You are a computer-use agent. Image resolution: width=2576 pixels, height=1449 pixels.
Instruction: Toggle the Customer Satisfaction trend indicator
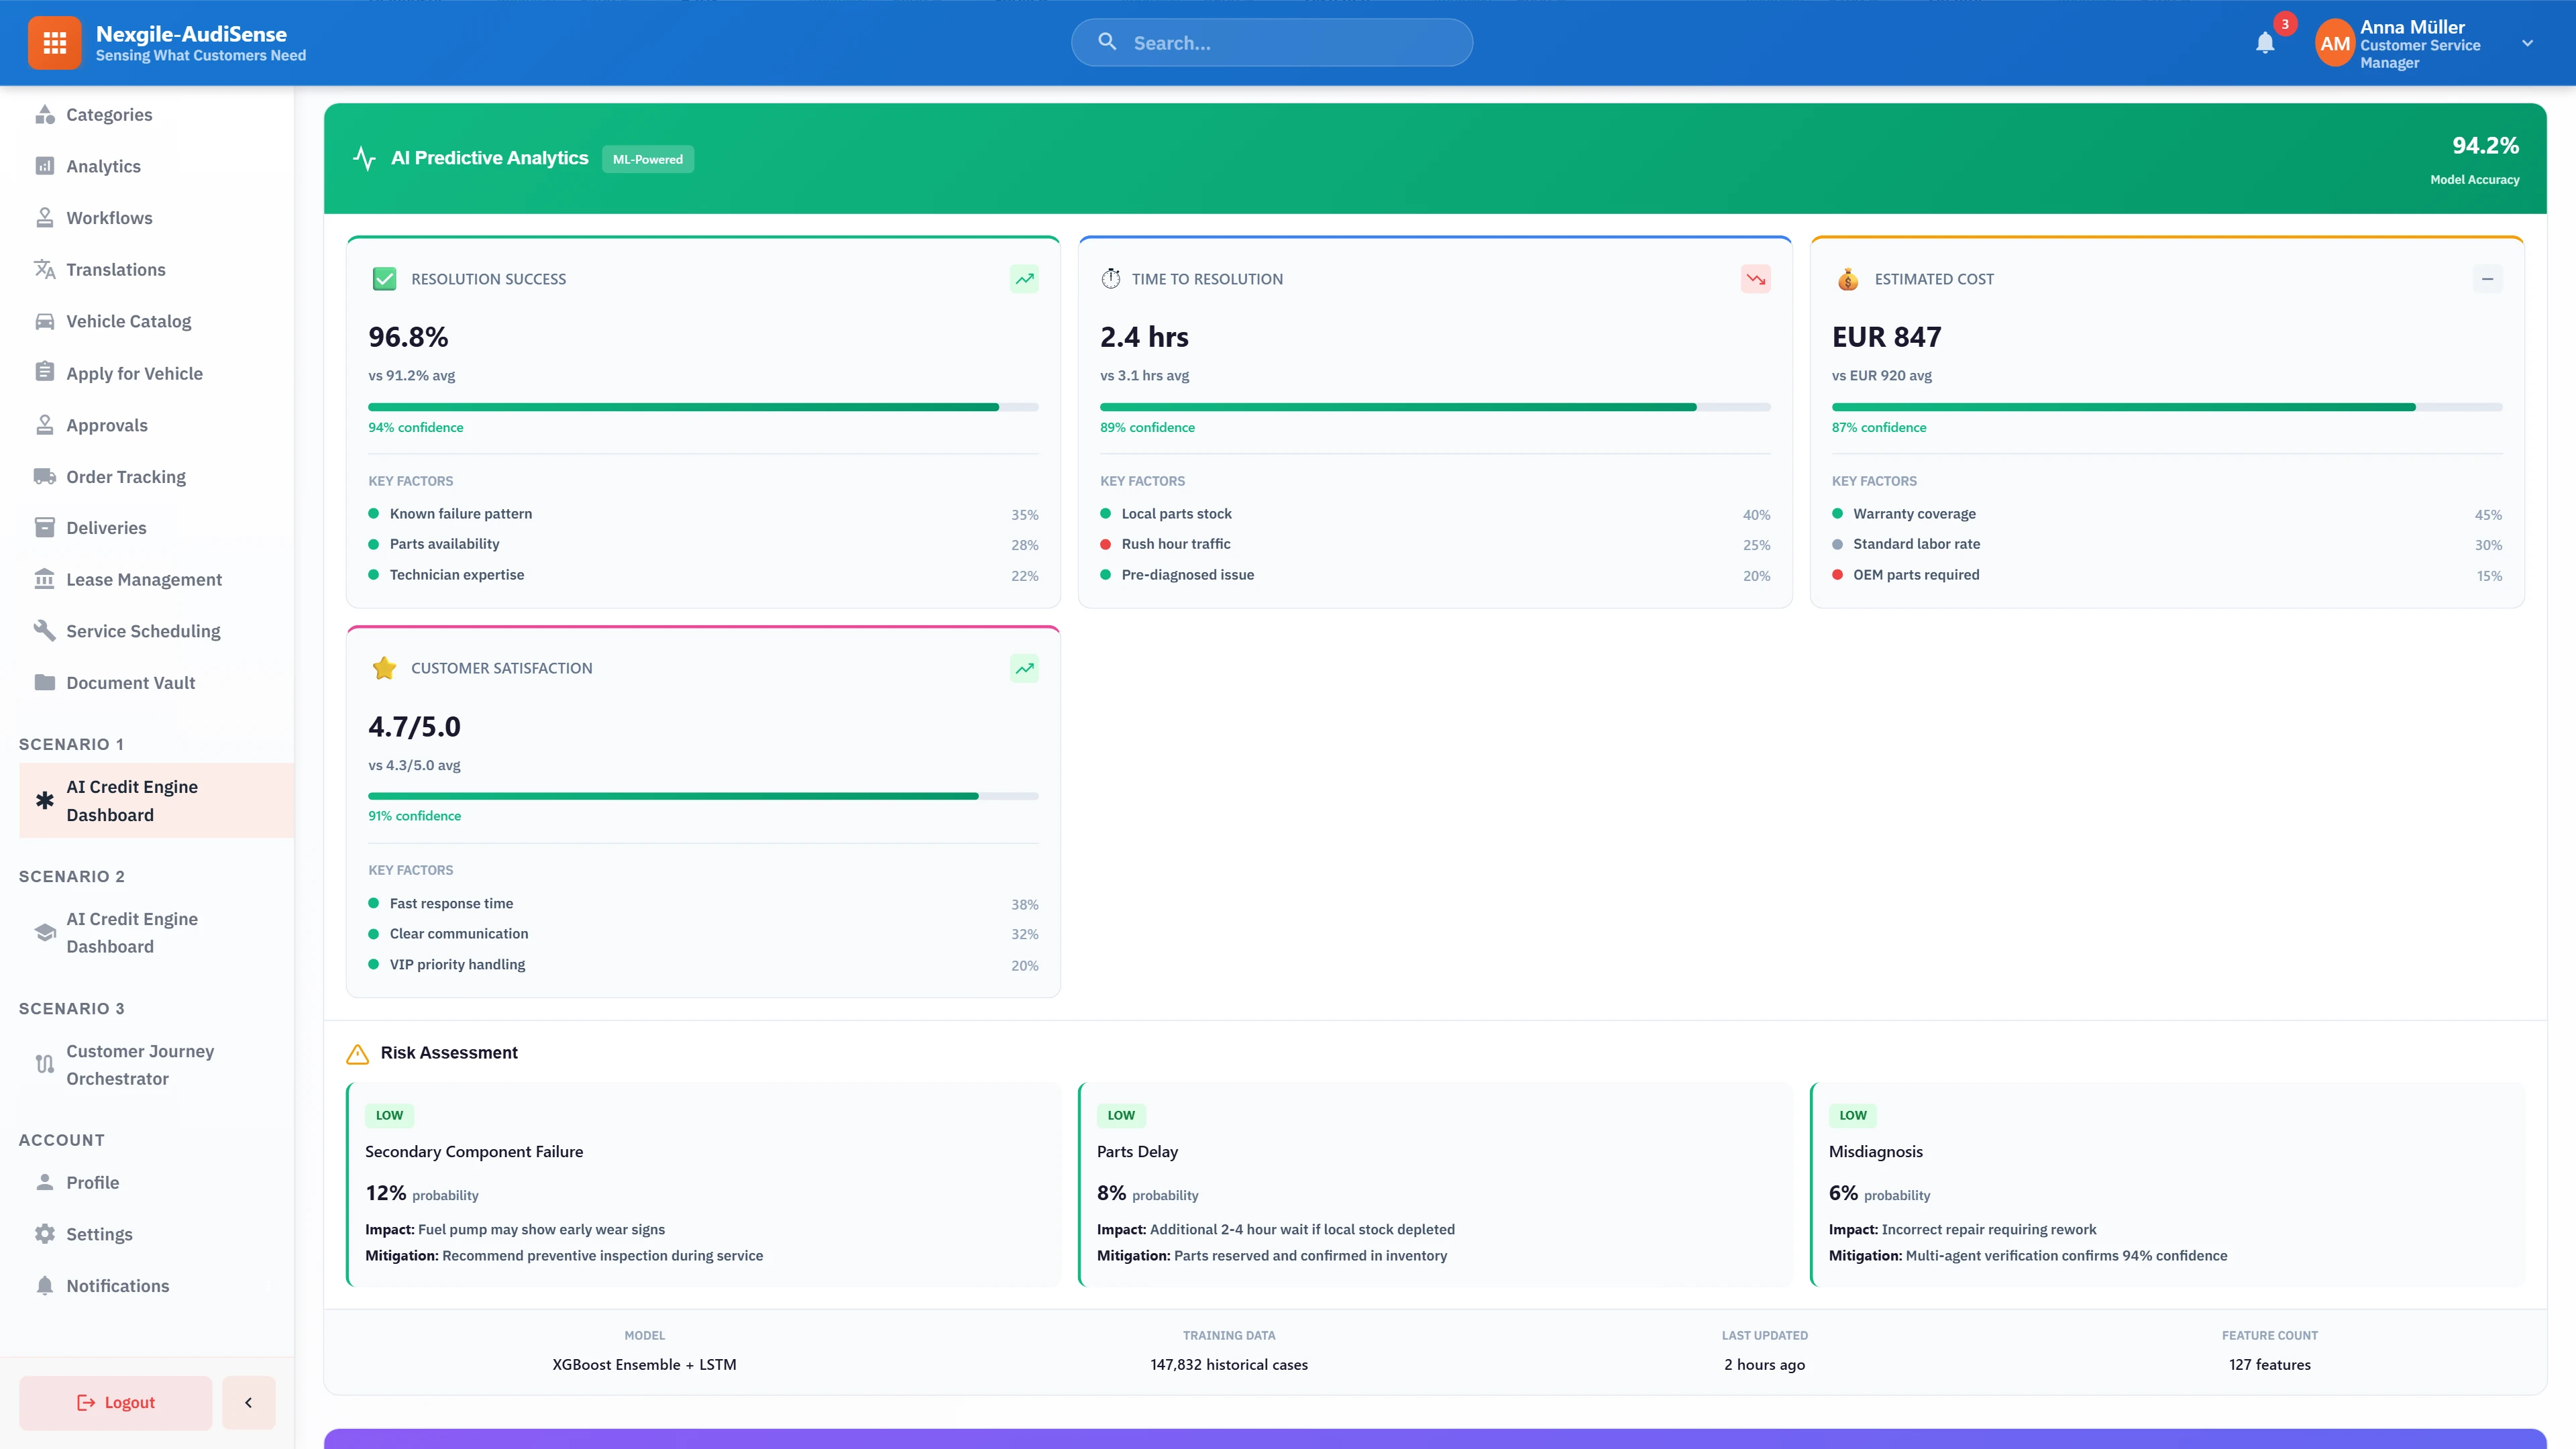tap(1024, 668)
